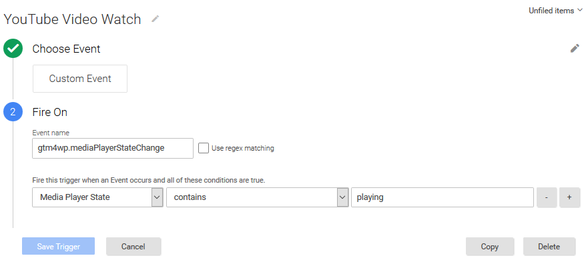Screen dimensions: 584x262
Task: Click the Save Trigger button
Action: coord(59,247)
